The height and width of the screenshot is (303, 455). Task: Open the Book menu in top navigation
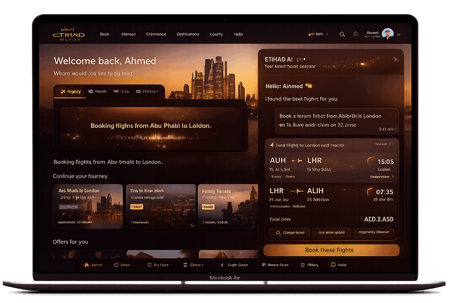point(105,34)
